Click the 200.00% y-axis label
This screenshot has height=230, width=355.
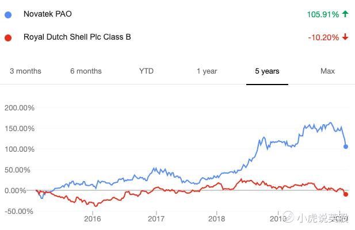[x=20, y=108]
